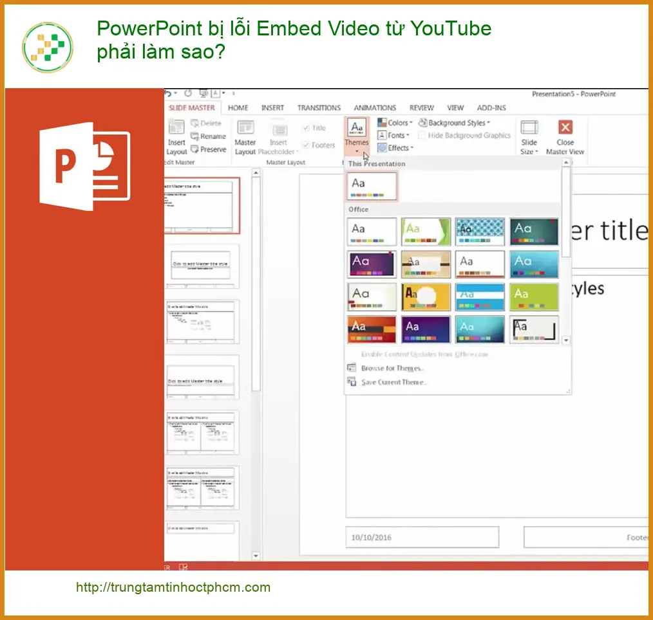
Task: Switch to the REVIEW tab
Action: [x=421, y=107]
